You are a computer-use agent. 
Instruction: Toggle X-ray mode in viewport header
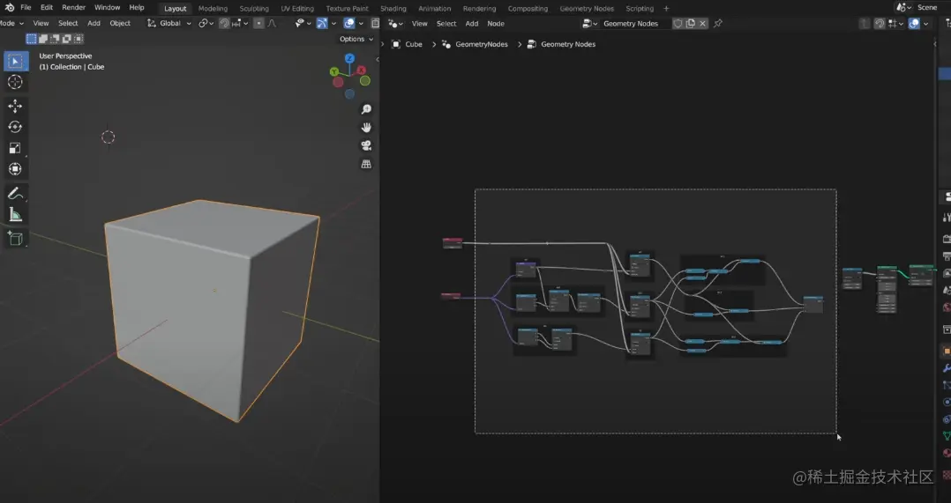click(376, 24)
